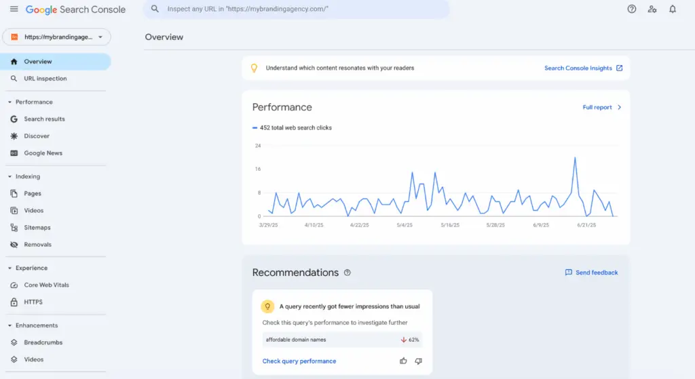The width and height of the screenshot is (695, 379).
Task: Click the Search results Google G icon
Action: [14, 119]
